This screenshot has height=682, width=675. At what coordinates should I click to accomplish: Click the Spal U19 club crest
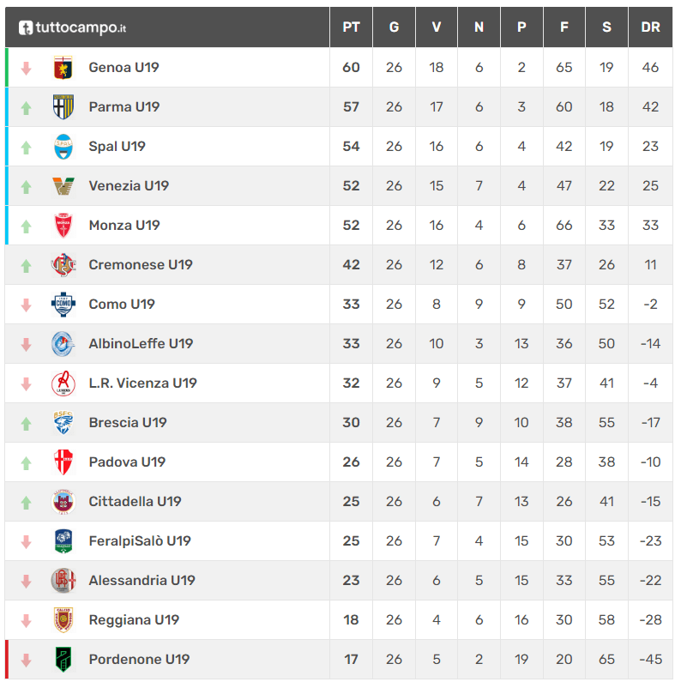click(x=63, y=147)
